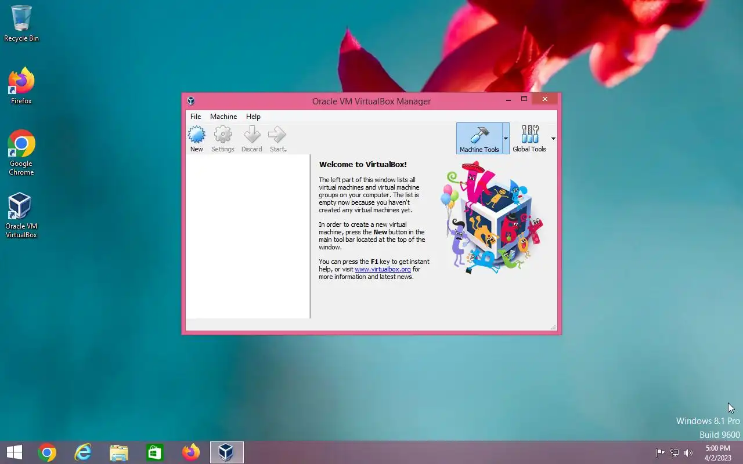The width and height of the screenshot is (743, 464).
Task: Click the VirtualBox title bar icon
Action: [x=191, y=101]
